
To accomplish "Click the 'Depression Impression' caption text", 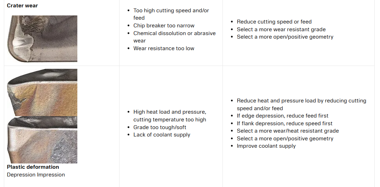I will pyautogui.click(x=36, y=175).
